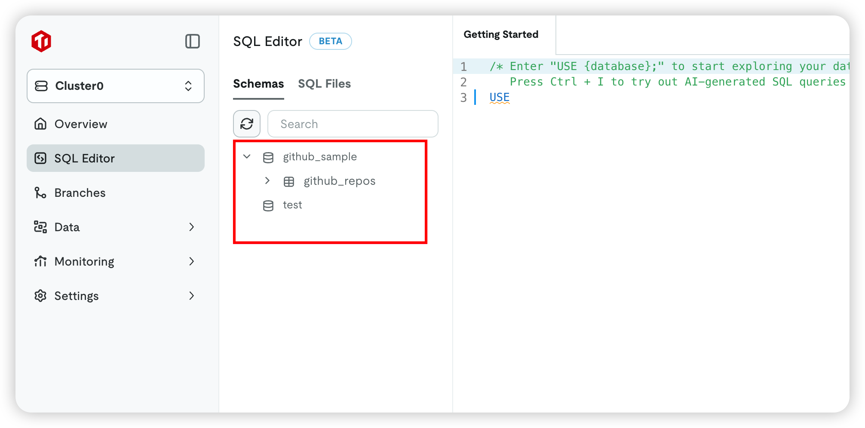Click the Monitoring chart icon
The image size is (865, 428).
click(40, 261)
